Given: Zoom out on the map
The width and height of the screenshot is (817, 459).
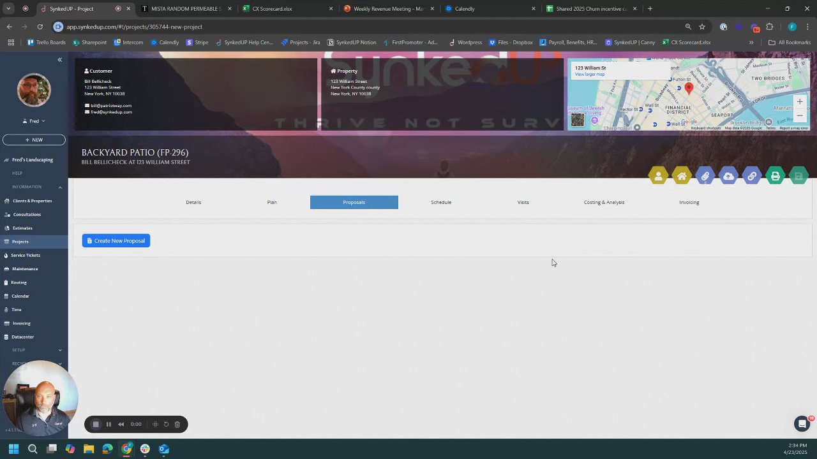Looking at the screenshot, I should pyautogui.click(x=800, y=115).
